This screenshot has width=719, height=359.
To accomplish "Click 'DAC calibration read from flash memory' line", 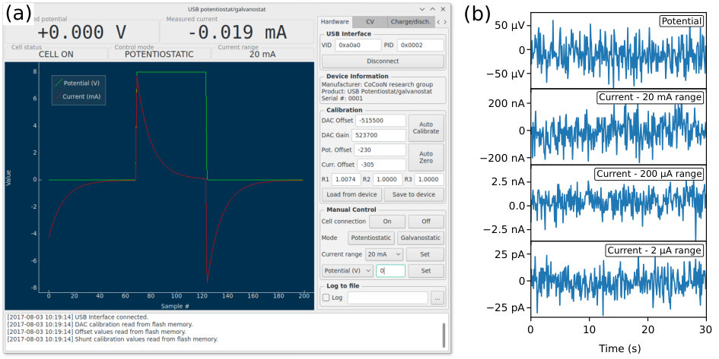I will coord(100,324).
